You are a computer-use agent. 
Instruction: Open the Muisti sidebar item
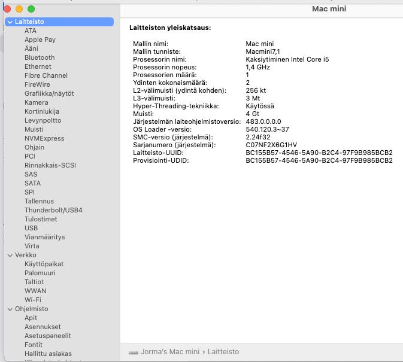point(34,129)
